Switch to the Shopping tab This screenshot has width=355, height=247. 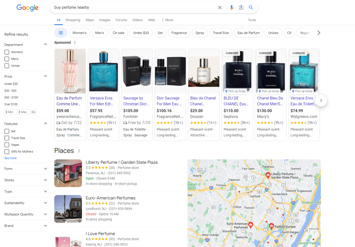[x=73, y=20]
